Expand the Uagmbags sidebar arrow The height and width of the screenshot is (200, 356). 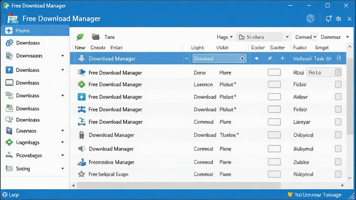tap(63, 142)
